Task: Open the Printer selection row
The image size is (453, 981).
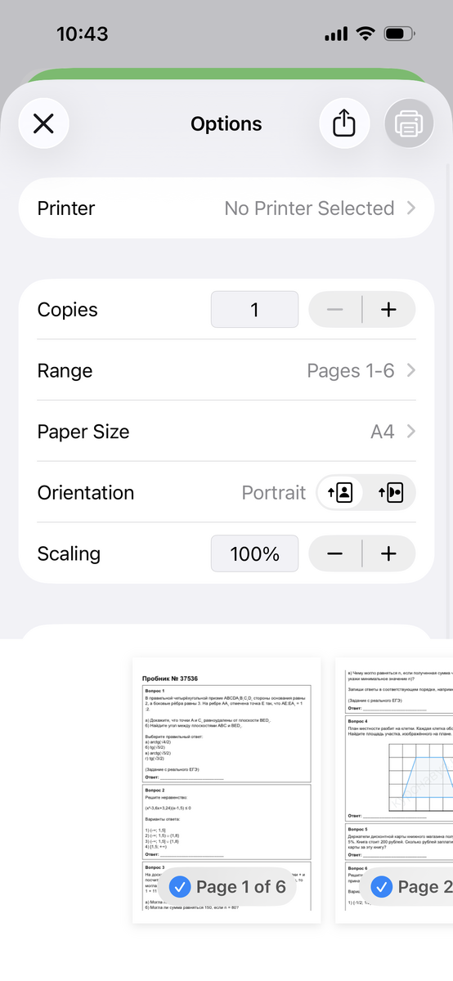Action: click(226, 208)
